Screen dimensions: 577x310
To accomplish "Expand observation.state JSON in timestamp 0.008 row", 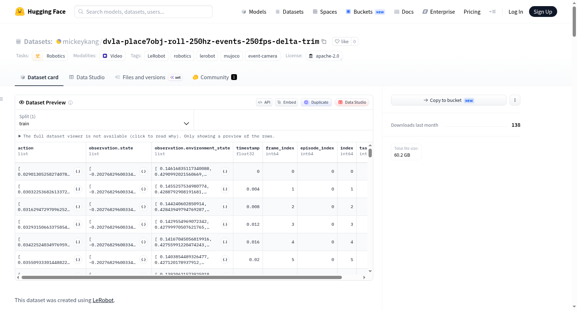I will coord(144,207).
